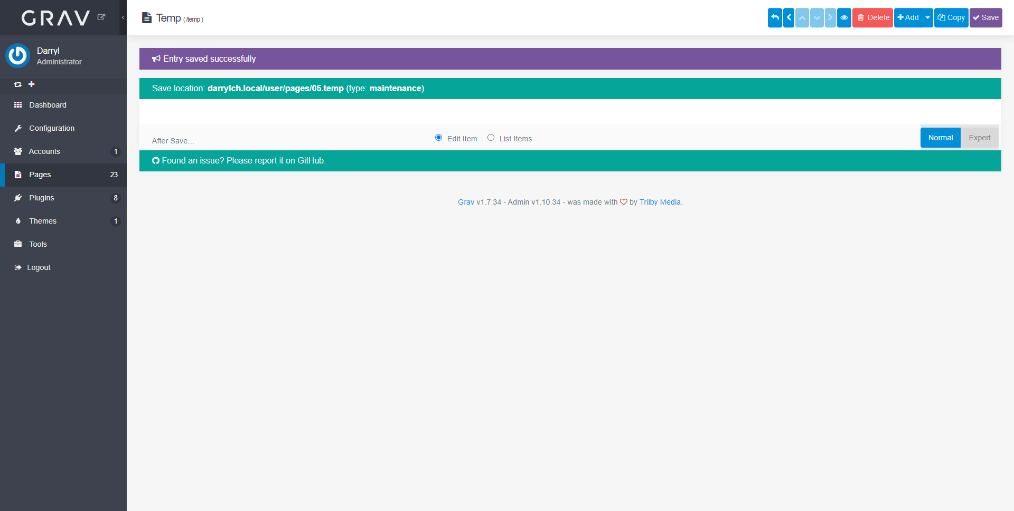This screenshot has width=1014, height=511.
Task: Click the save location path text
Action: (x=276, y=88)
